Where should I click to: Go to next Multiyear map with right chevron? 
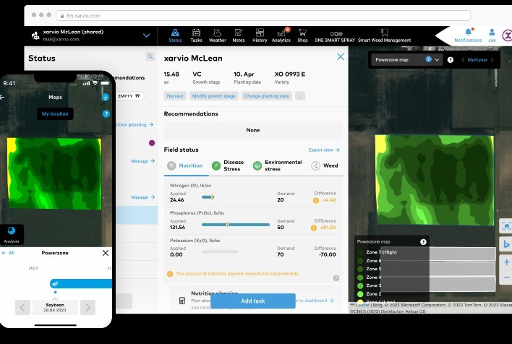coord(492,60)
